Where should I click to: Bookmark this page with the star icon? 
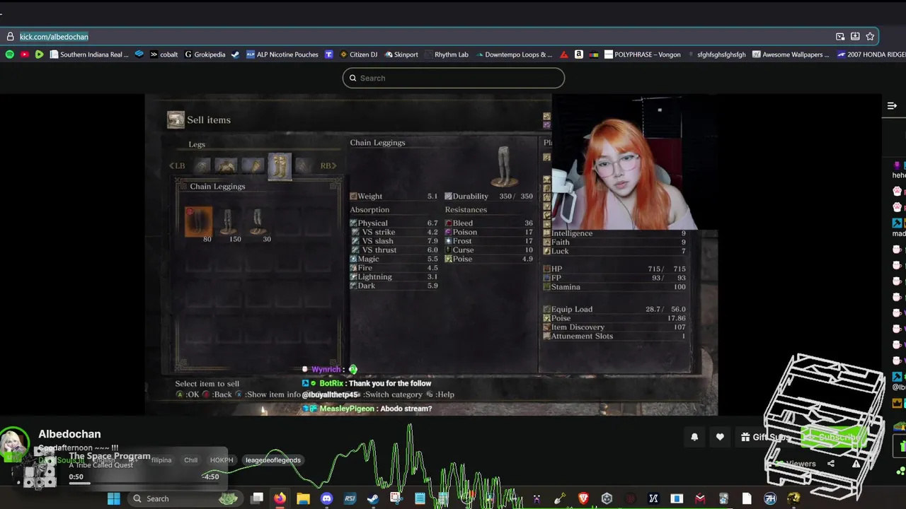pyautogui.click(x=870, y=37)
